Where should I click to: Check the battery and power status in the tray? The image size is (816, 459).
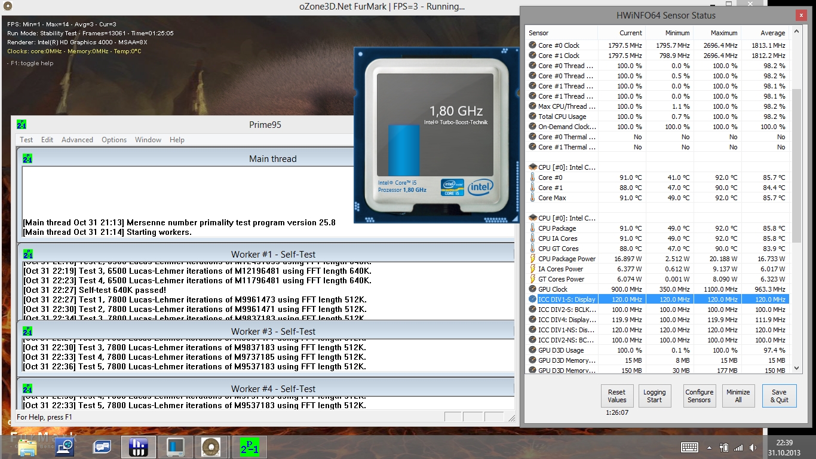point(724,447)
